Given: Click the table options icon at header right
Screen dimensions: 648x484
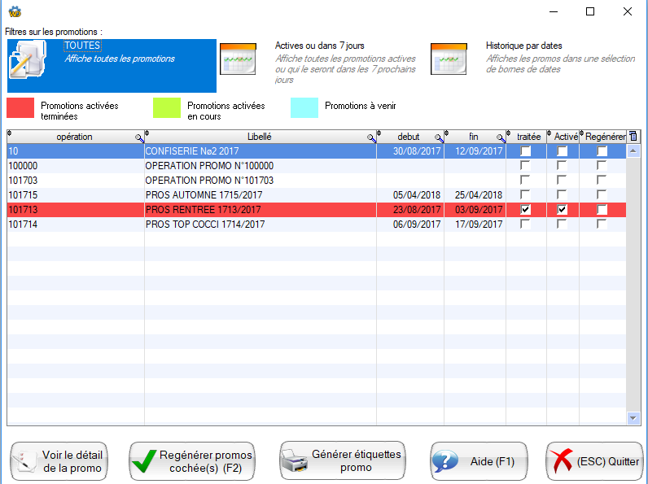Looking at the screenshot, I should tap(634, 137).
